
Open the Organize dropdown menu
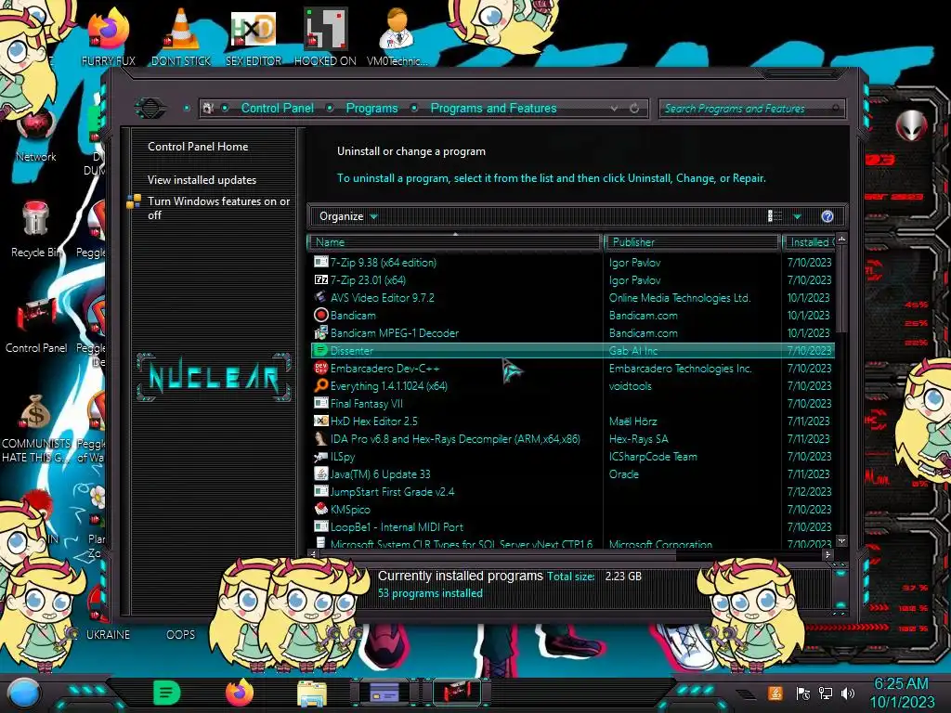click(x=348, y=216)
